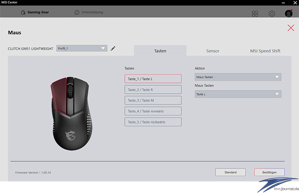Switch to the Tasten tab

tap(160, 51)
